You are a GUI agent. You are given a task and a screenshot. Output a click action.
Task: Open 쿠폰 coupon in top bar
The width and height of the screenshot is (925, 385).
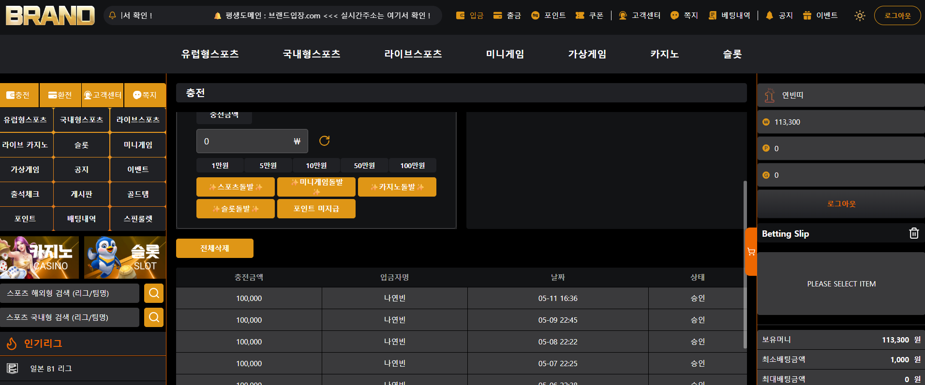pyautogui.click(x=589, y=15)
